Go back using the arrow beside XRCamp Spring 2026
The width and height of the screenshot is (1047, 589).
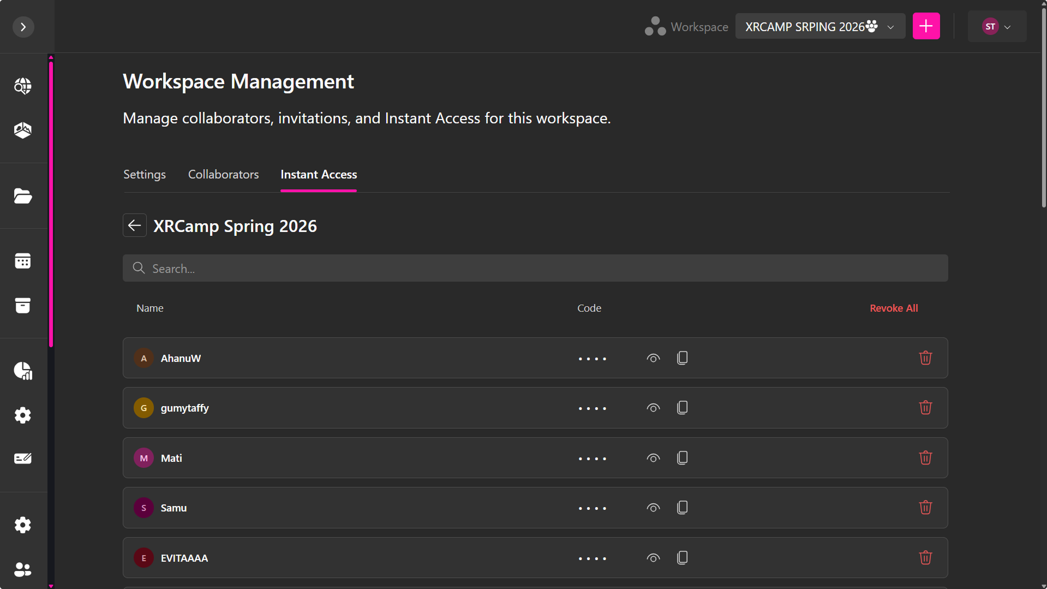tap(134, 225)
